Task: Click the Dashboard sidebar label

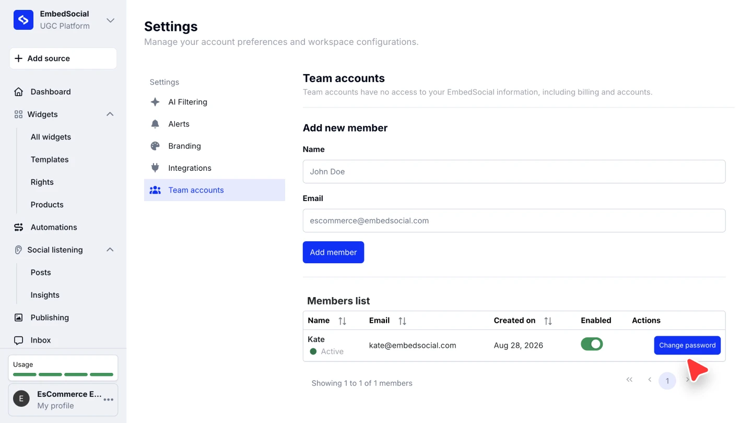Action: click(51, 92)
